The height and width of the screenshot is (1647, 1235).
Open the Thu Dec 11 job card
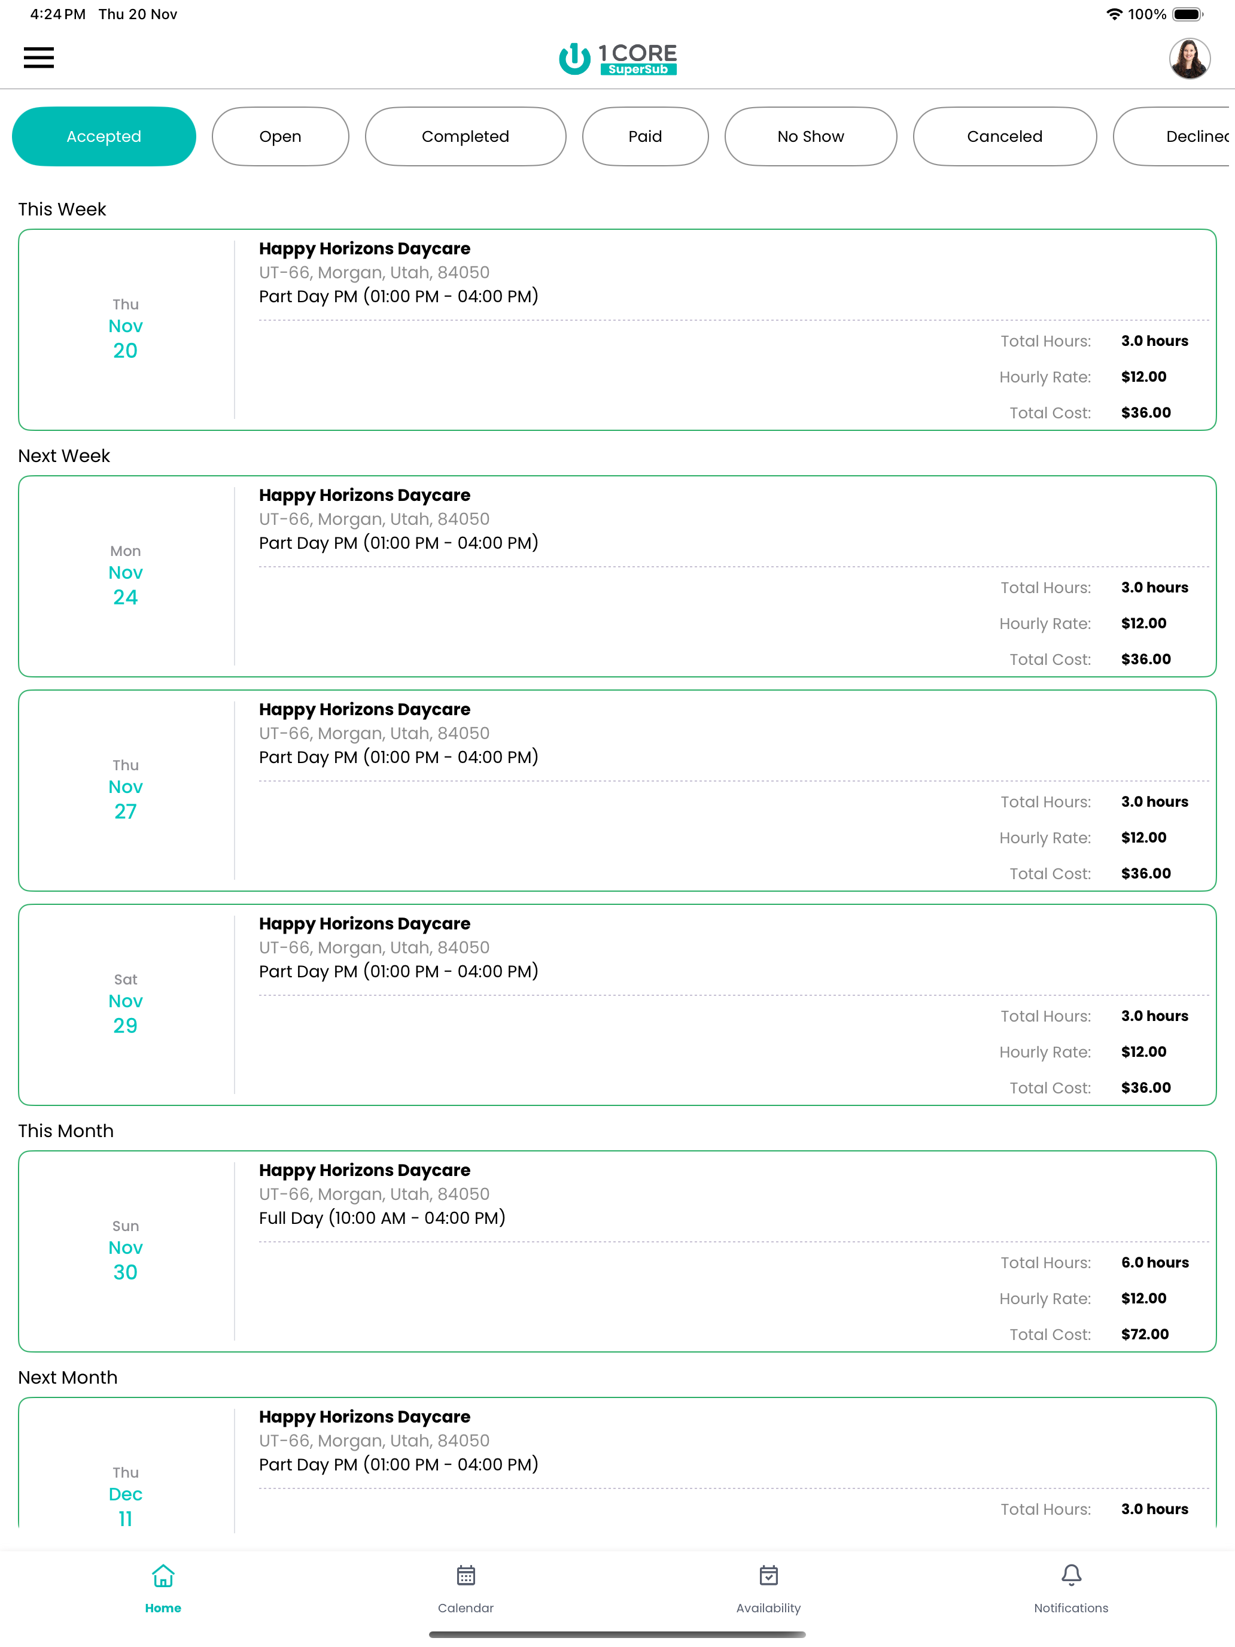point(617,1465)
